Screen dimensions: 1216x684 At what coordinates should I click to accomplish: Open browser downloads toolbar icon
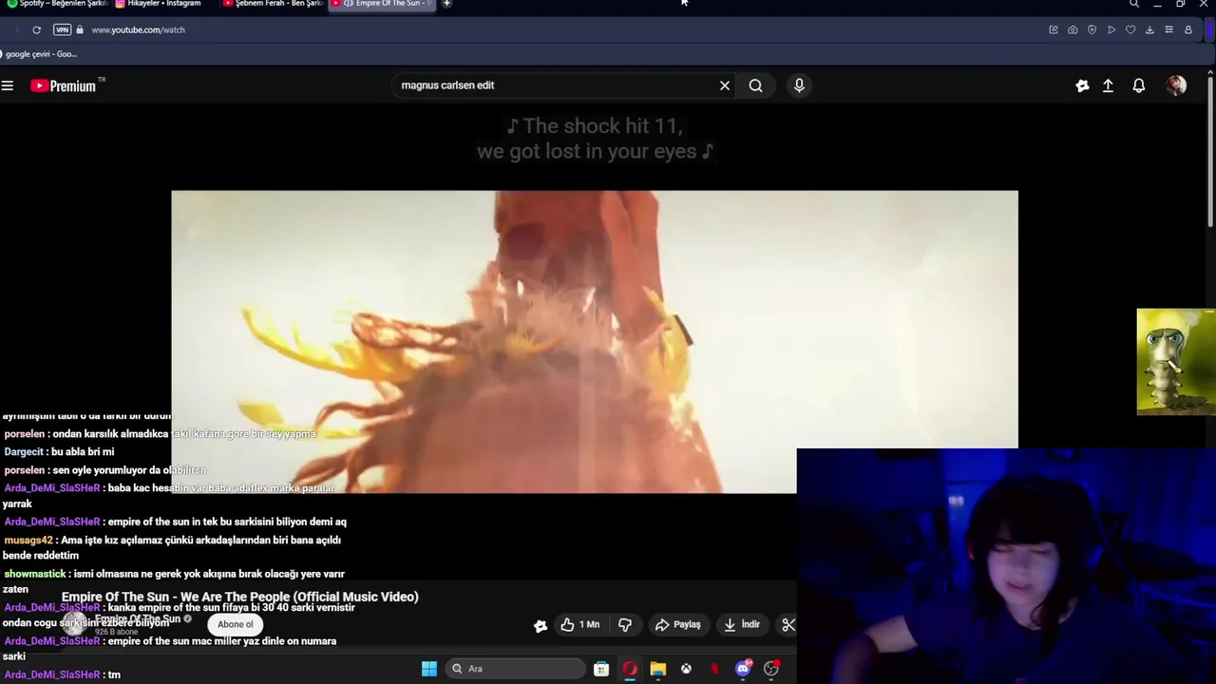pos(1149,29)
